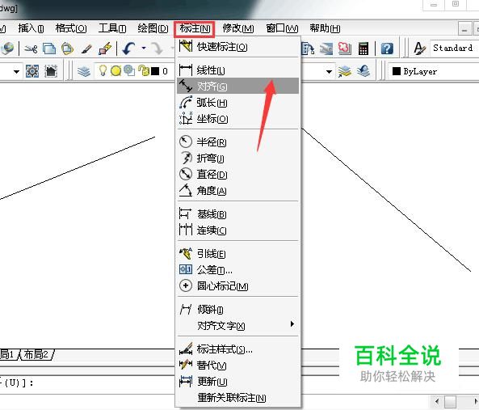Screen dimensions: 479x410
Task: Open the 修改(M) menu
Action: coord(238,28)
